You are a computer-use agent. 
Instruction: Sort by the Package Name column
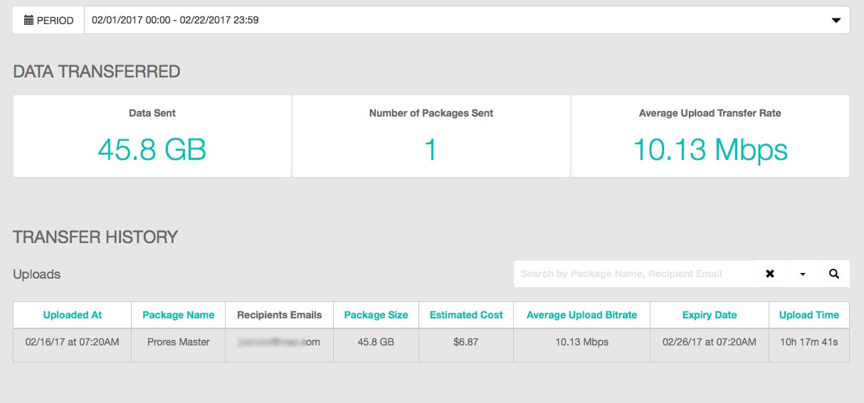[179, 315]
